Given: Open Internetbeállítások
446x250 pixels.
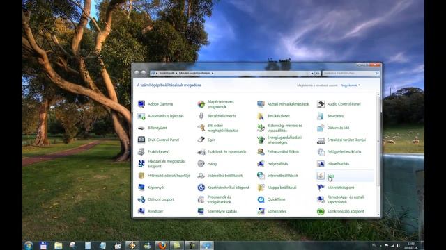Looking at the screenshot, I should pos(277,176).
